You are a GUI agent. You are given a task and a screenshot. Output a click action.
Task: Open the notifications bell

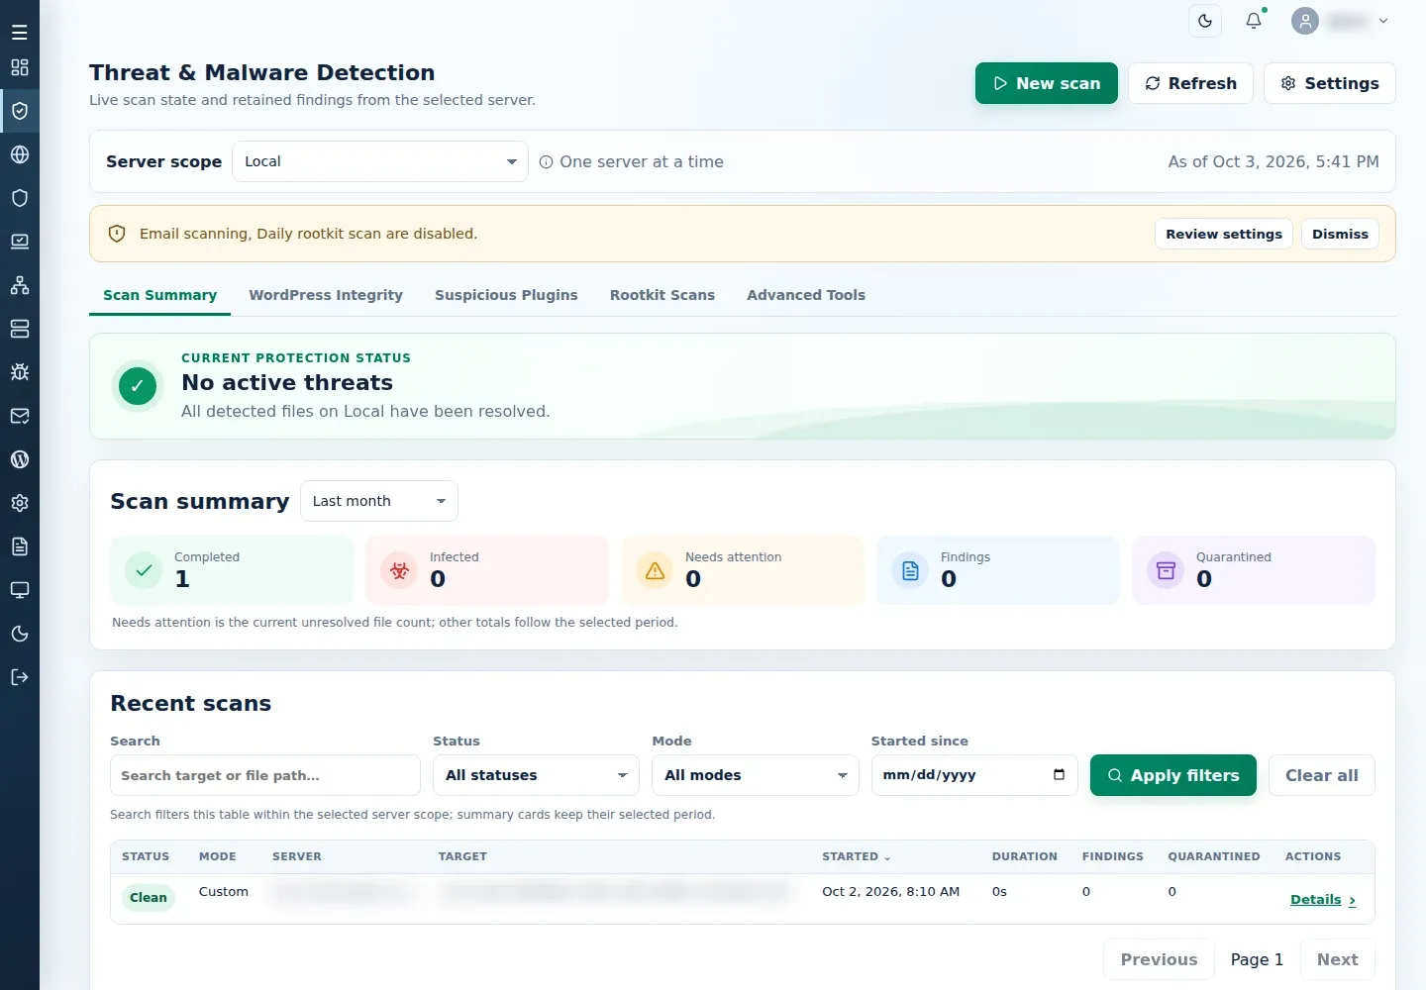pyautogui.click(x=1254, y=21)
